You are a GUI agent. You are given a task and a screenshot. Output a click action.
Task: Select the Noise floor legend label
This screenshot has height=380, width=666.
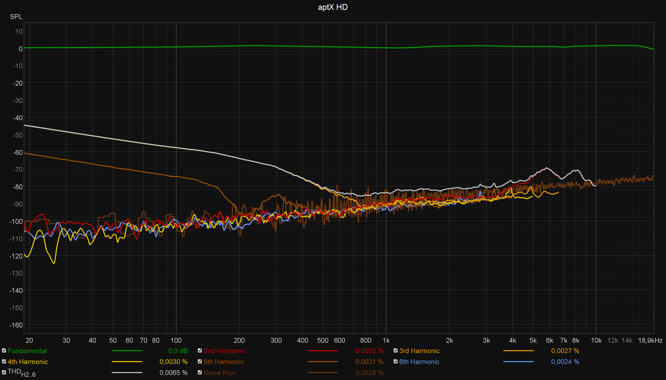tap(220, 373)
